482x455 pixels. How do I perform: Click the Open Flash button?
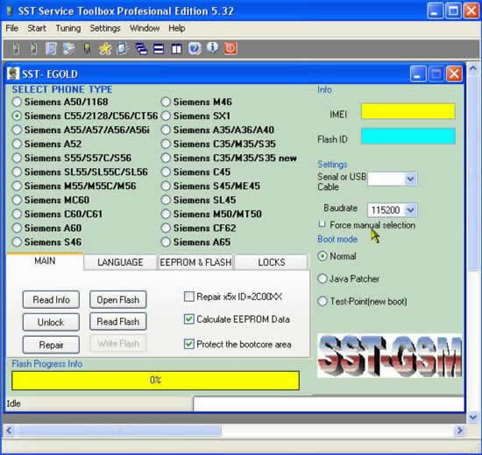click(x=118, y=299)
